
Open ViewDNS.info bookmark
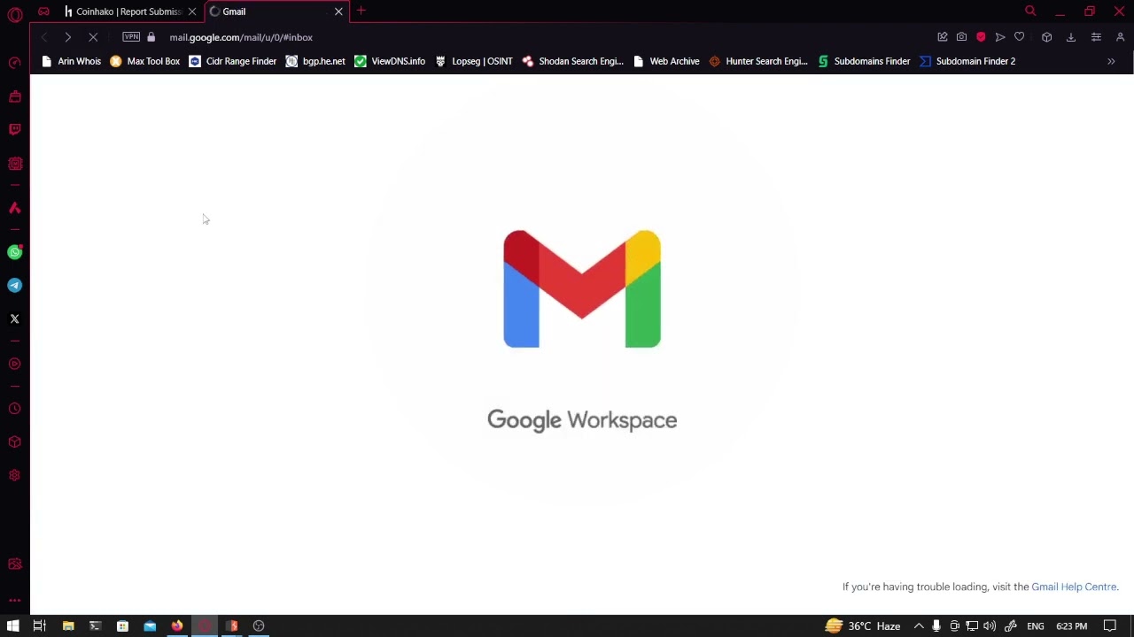pos(390,61)
